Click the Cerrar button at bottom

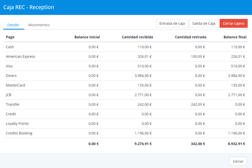pyautogui.click(x=238, y=161)
